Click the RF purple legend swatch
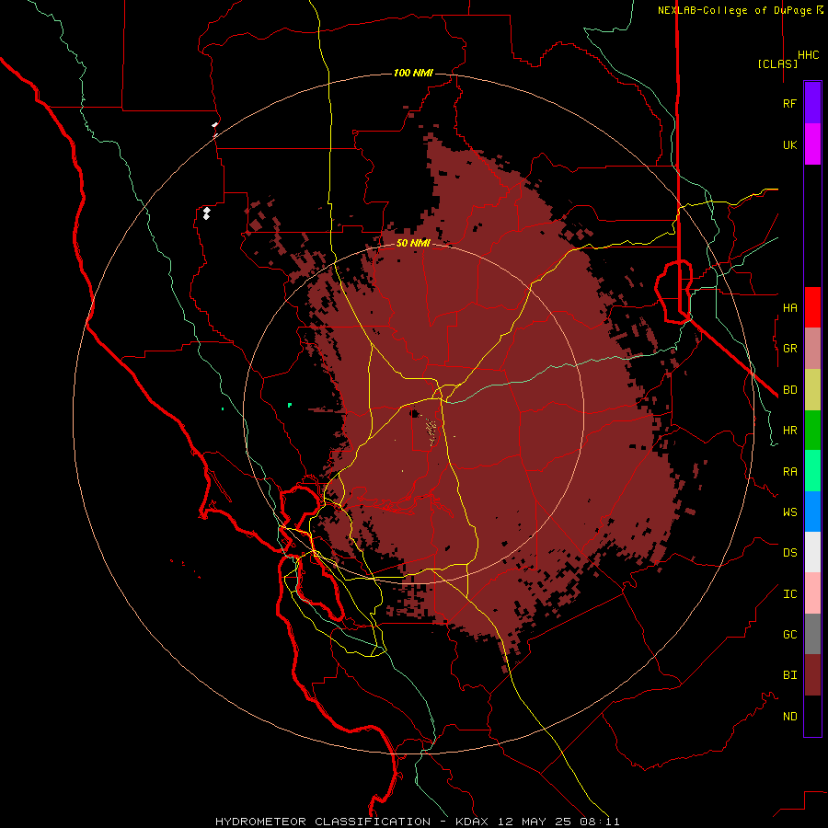Screen dimensions: 828x828 pos(812,103)
